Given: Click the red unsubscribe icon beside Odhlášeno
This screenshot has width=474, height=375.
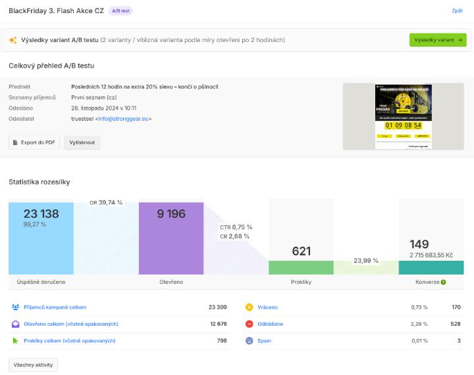Looking at the screenshot, I should (249, 324).
